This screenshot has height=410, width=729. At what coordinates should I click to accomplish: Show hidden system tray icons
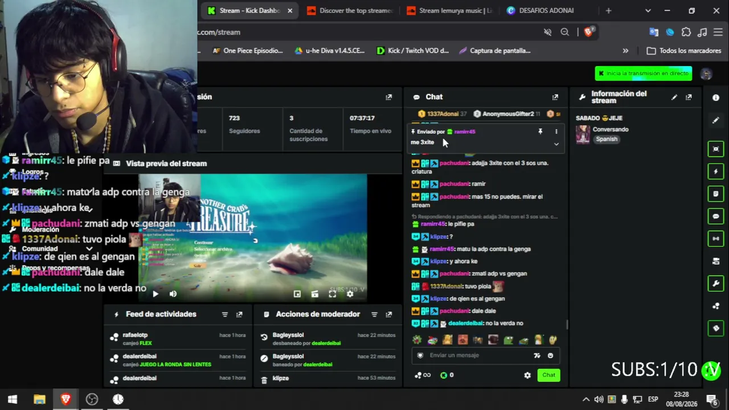(x=585, y=399)
